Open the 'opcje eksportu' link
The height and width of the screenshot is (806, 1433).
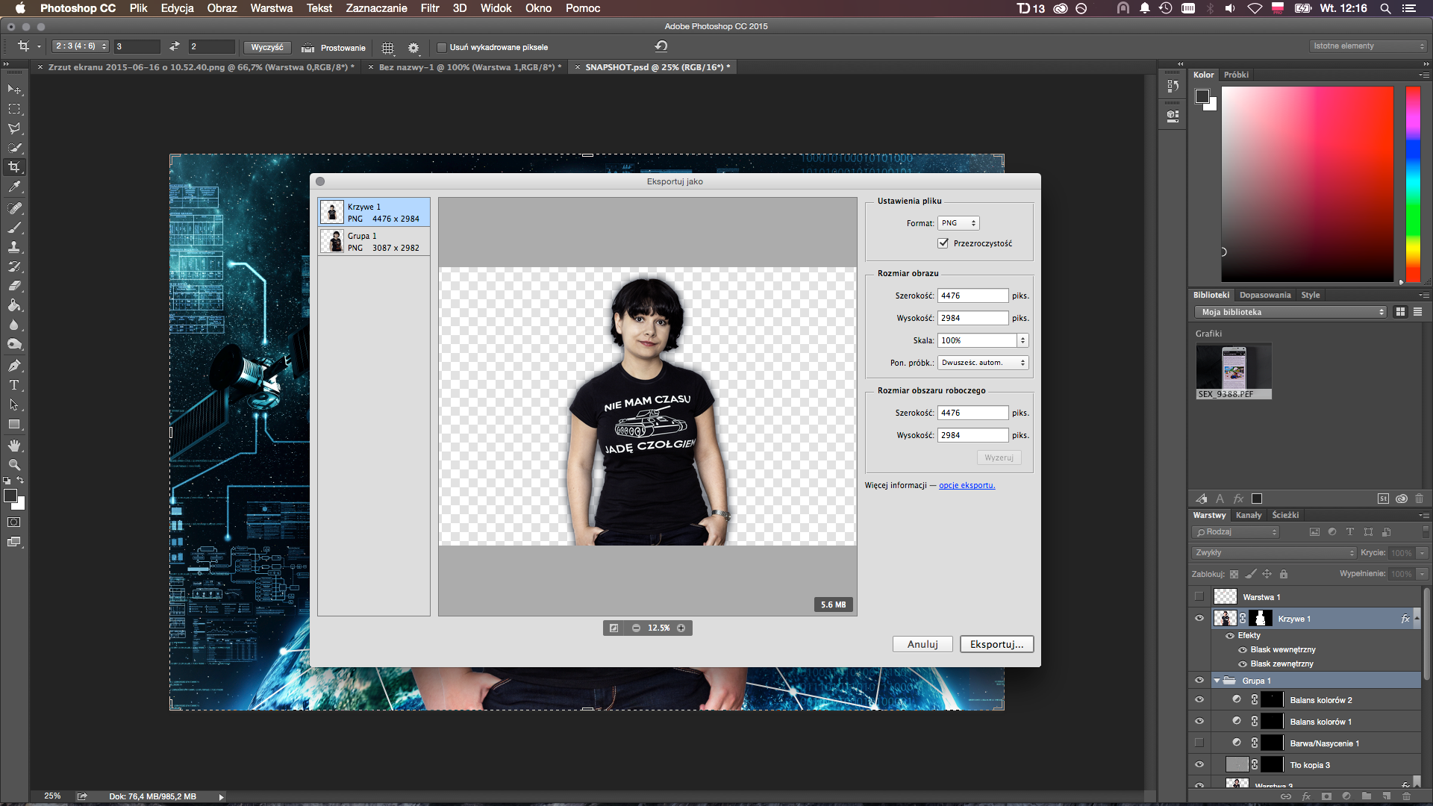click(x=967, y=485)
